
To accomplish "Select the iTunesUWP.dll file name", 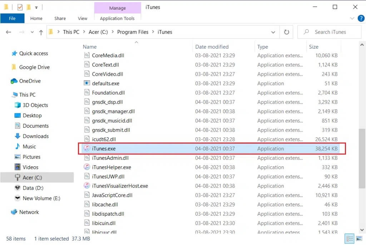I will click(108, 176).
